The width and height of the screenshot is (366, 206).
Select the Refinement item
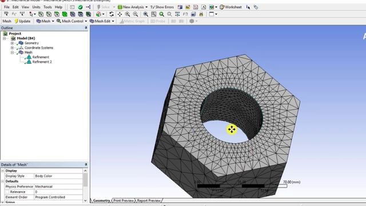[x=41, y=57]
